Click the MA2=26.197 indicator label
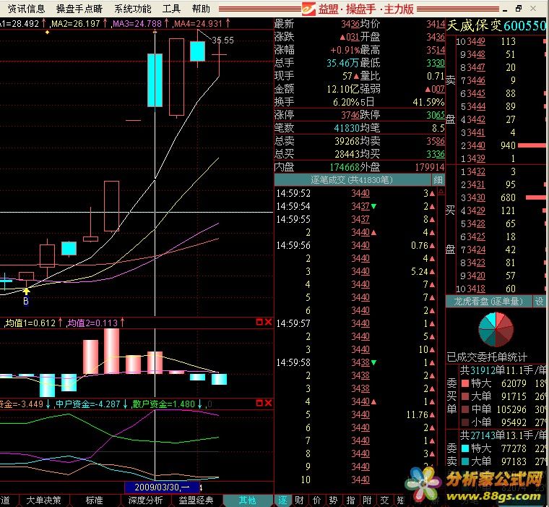This screenshot has height=507, width=549. click(x=76, y=23)
